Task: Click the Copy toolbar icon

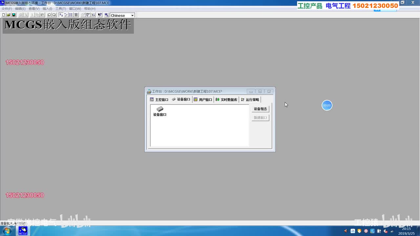Action: [37, 15]
